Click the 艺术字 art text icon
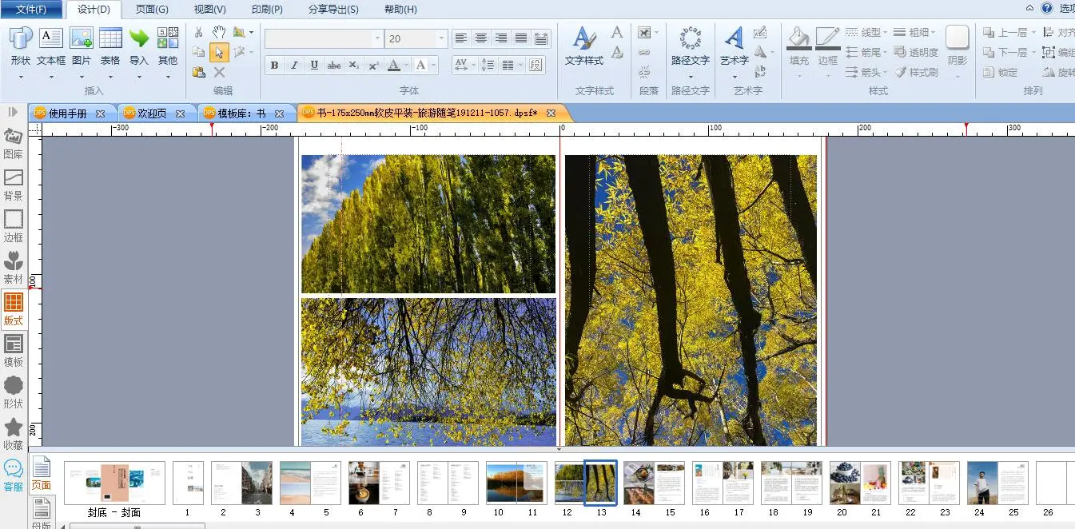This screenshot has width=1075, height=529. [x=734, y=38]
